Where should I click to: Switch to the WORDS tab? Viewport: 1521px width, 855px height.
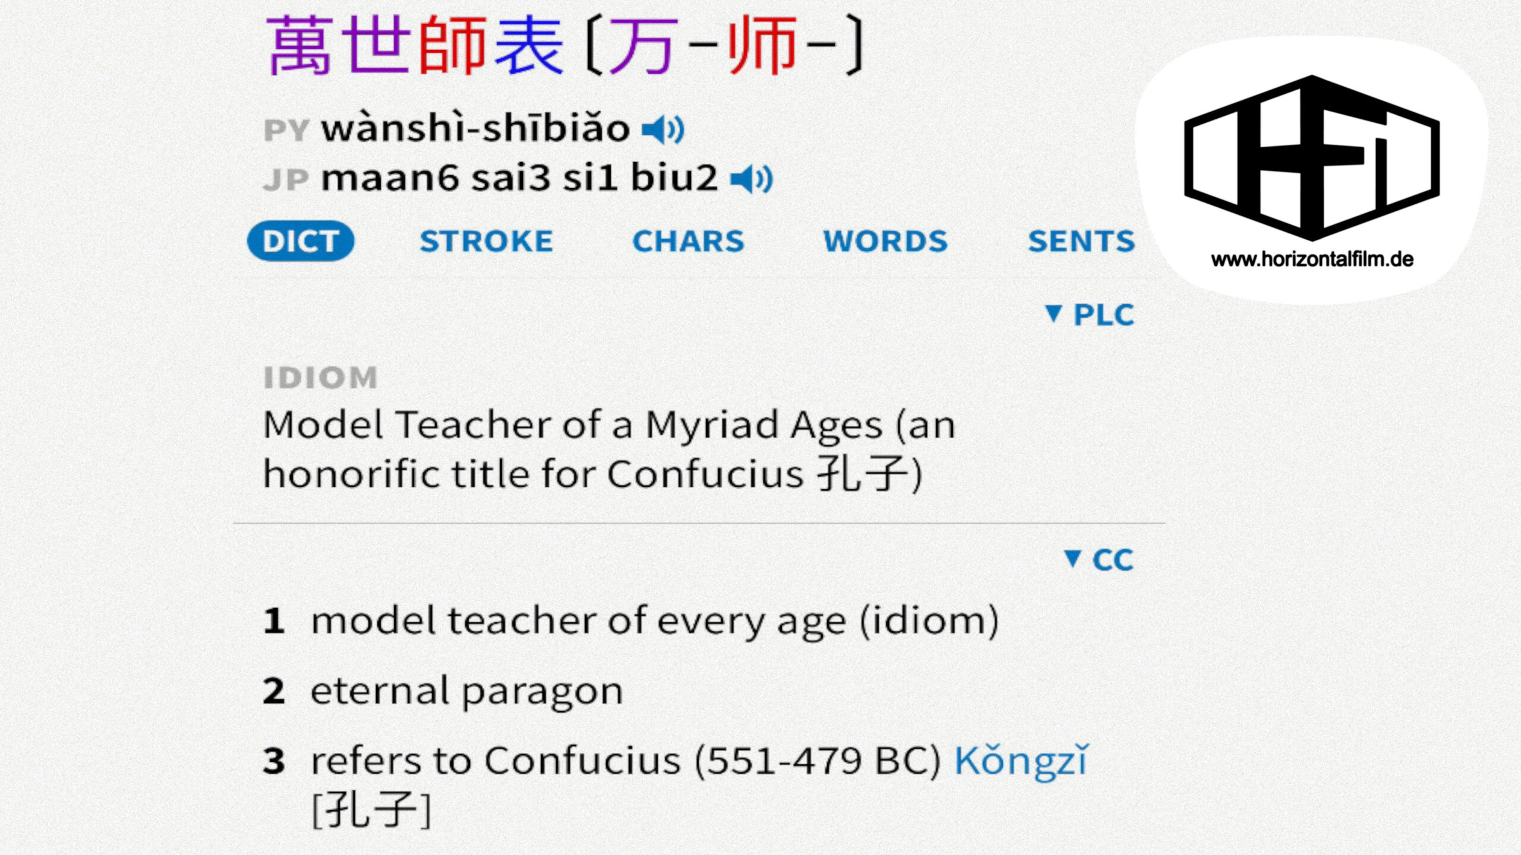pyautogui.click(x=885, y=241)
